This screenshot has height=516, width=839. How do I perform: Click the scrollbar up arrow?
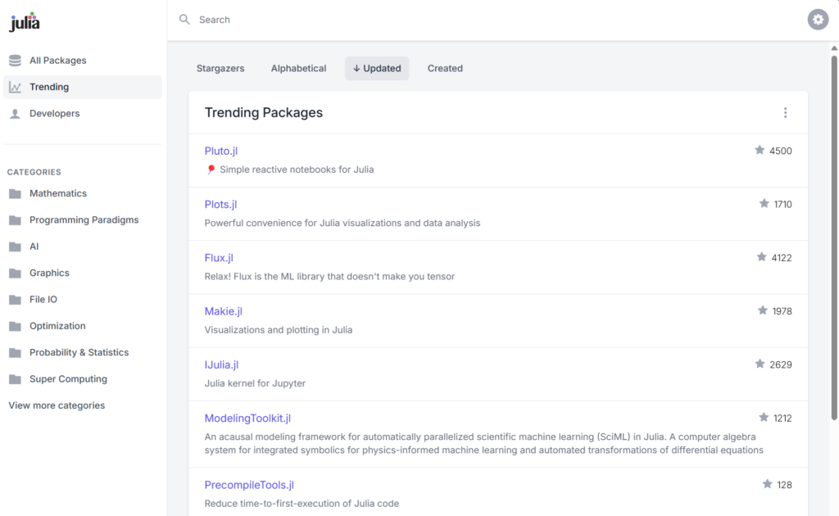tap(834, 48)
